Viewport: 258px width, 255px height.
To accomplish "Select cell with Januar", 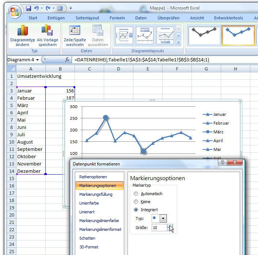I will click(x=31, y=91).
